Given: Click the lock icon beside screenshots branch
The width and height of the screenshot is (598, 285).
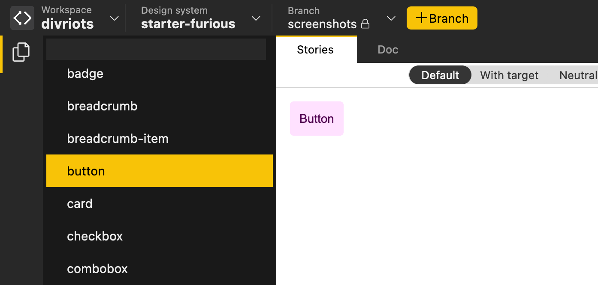Looking at the screenshot, I should tap(365, 24).
